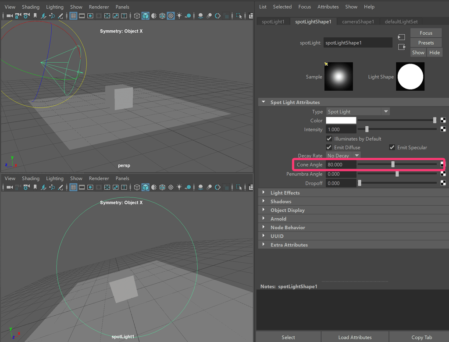Toggle 2D Pan/Zoom icon in persp panel toolbar
The width and height of the screenshot is (449, 342).
[52, 16]
